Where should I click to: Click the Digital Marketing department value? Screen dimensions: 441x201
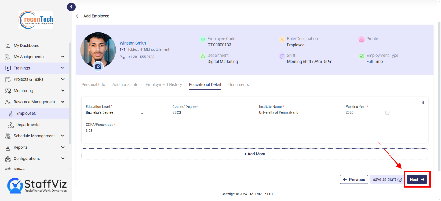pyautogui.click(x=223, y=62)
